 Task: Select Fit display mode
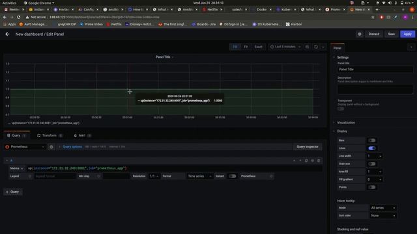[246, 47]
